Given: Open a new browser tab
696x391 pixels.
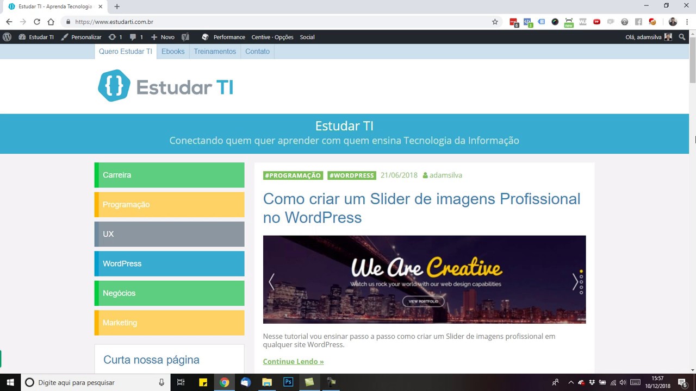Looking at the screenshot, I should coord(117,7).
